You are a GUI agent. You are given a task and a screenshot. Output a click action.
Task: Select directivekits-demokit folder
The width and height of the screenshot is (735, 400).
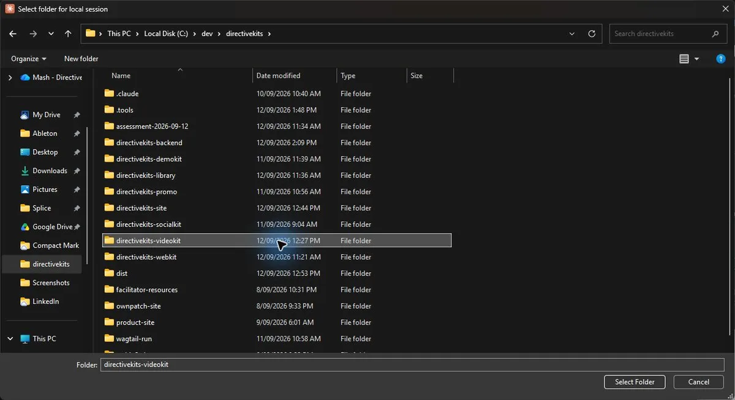(x=149, y=159)
